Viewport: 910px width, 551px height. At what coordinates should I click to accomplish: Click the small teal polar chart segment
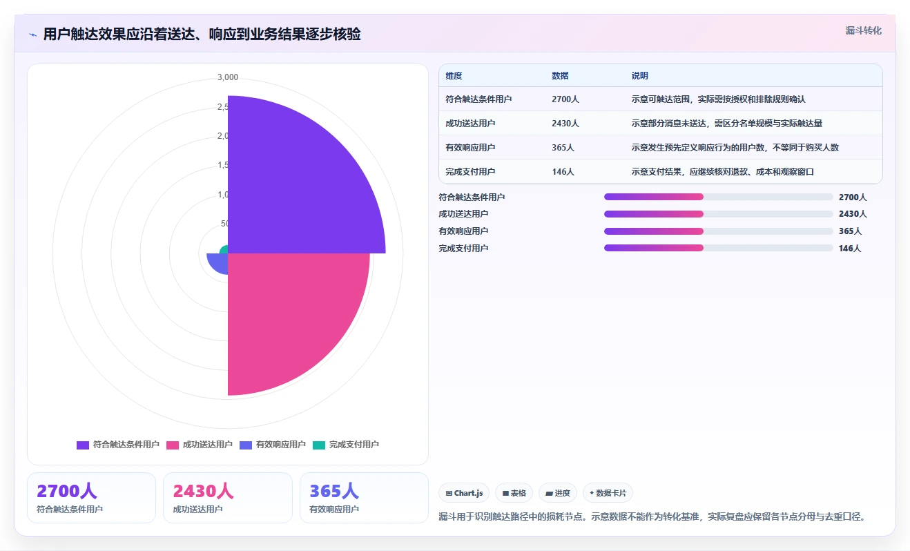point(224,250)
